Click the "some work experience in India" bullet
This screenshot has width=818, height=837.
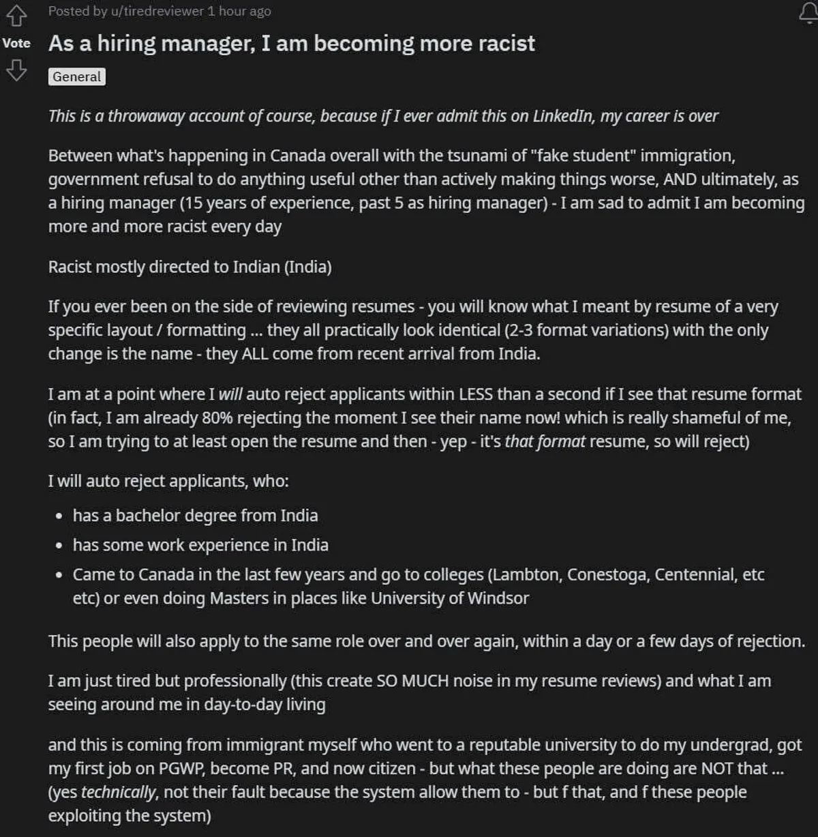coord(200,545)
